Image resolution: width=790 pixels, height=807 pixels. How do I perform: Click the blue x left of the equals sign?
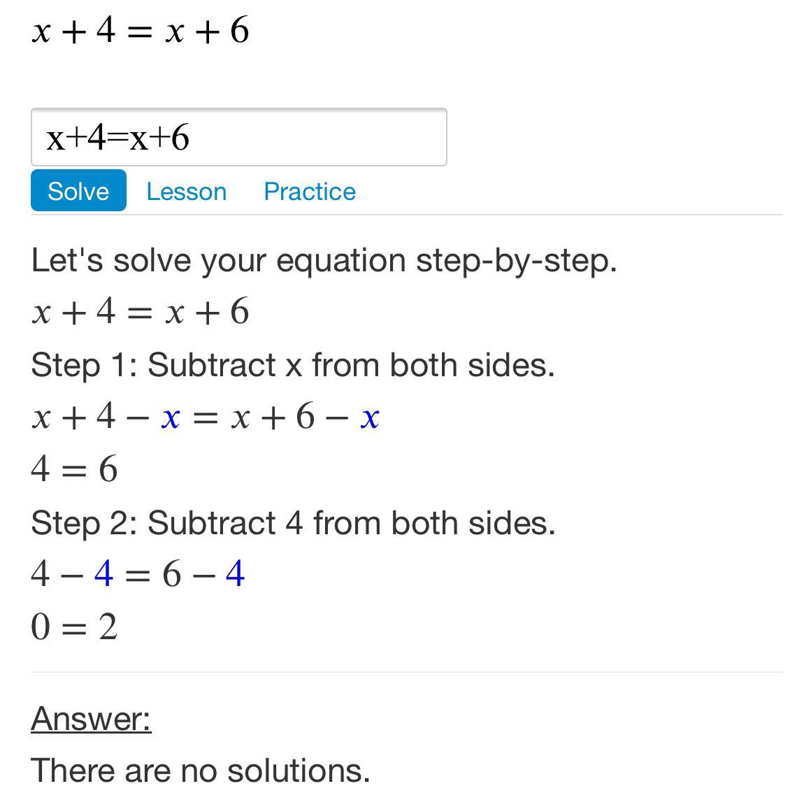(171, 417)
